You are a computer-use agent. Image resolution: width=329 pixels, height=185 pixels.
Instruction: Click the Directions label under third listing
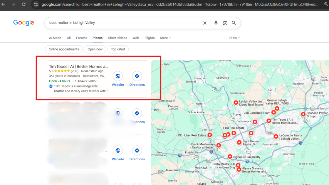(137, 159)
